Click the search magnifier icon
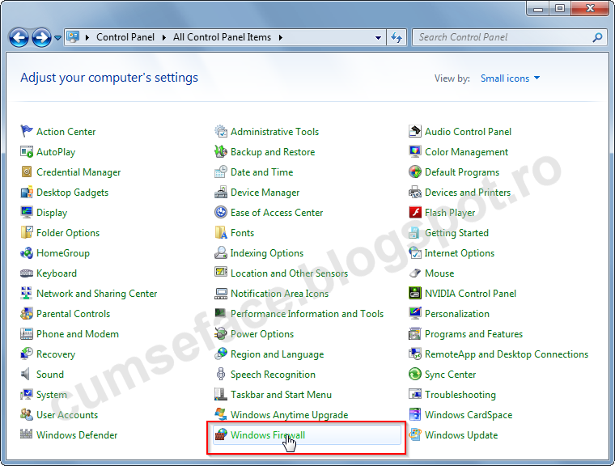This screenshot has height=466, width=615. 597,38
